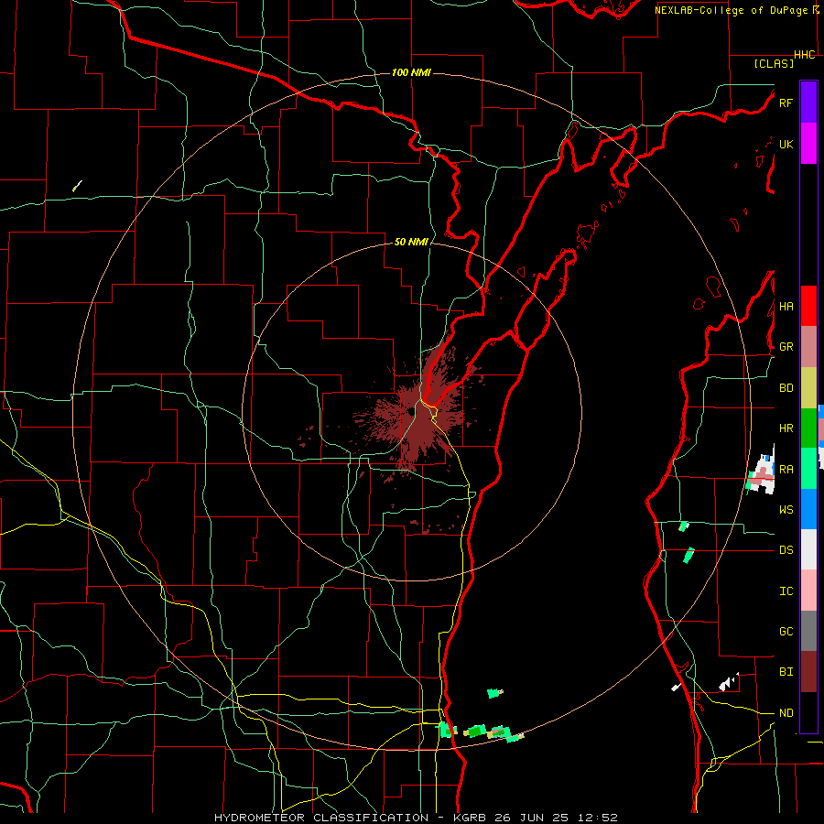Click the 'HYDROMETEOR CLASSIFICATION' title text

click(321, 818)
